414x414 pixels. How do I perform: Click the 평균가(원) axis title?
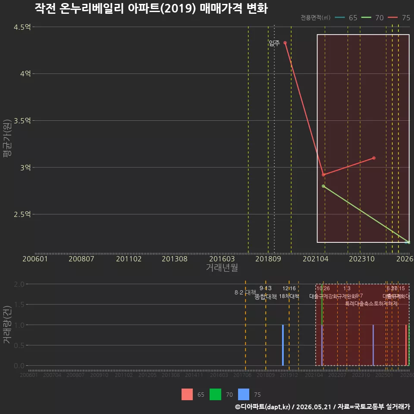(x=7, y=138)
